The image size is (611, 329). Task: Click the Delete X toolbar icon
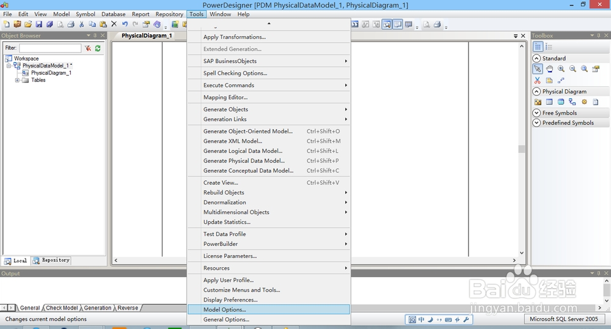[x=114, y=24]
